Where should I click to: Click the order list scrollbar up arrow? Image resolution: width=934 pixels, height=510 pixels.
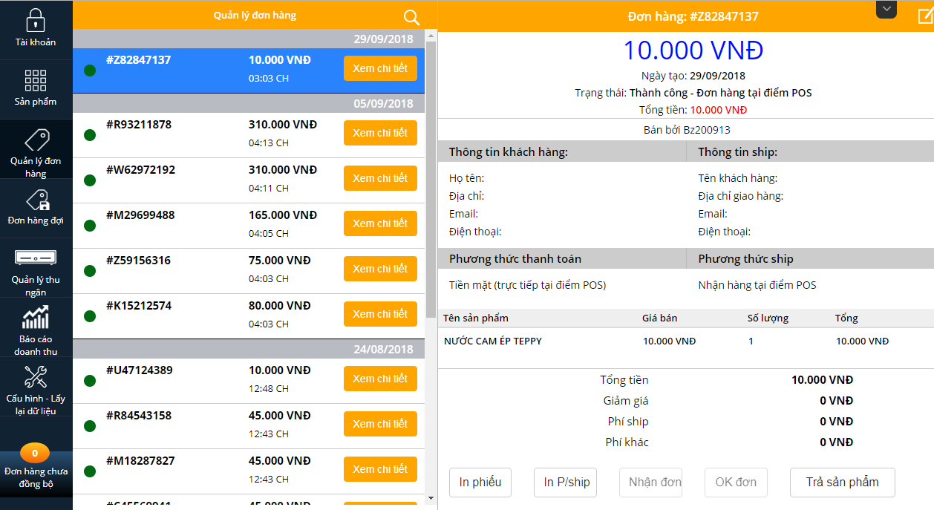431,36
